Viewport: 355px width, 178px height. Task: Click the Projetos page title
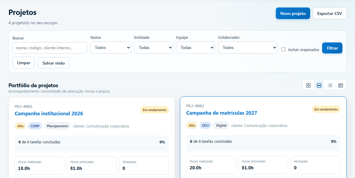[x=22, y=13]
